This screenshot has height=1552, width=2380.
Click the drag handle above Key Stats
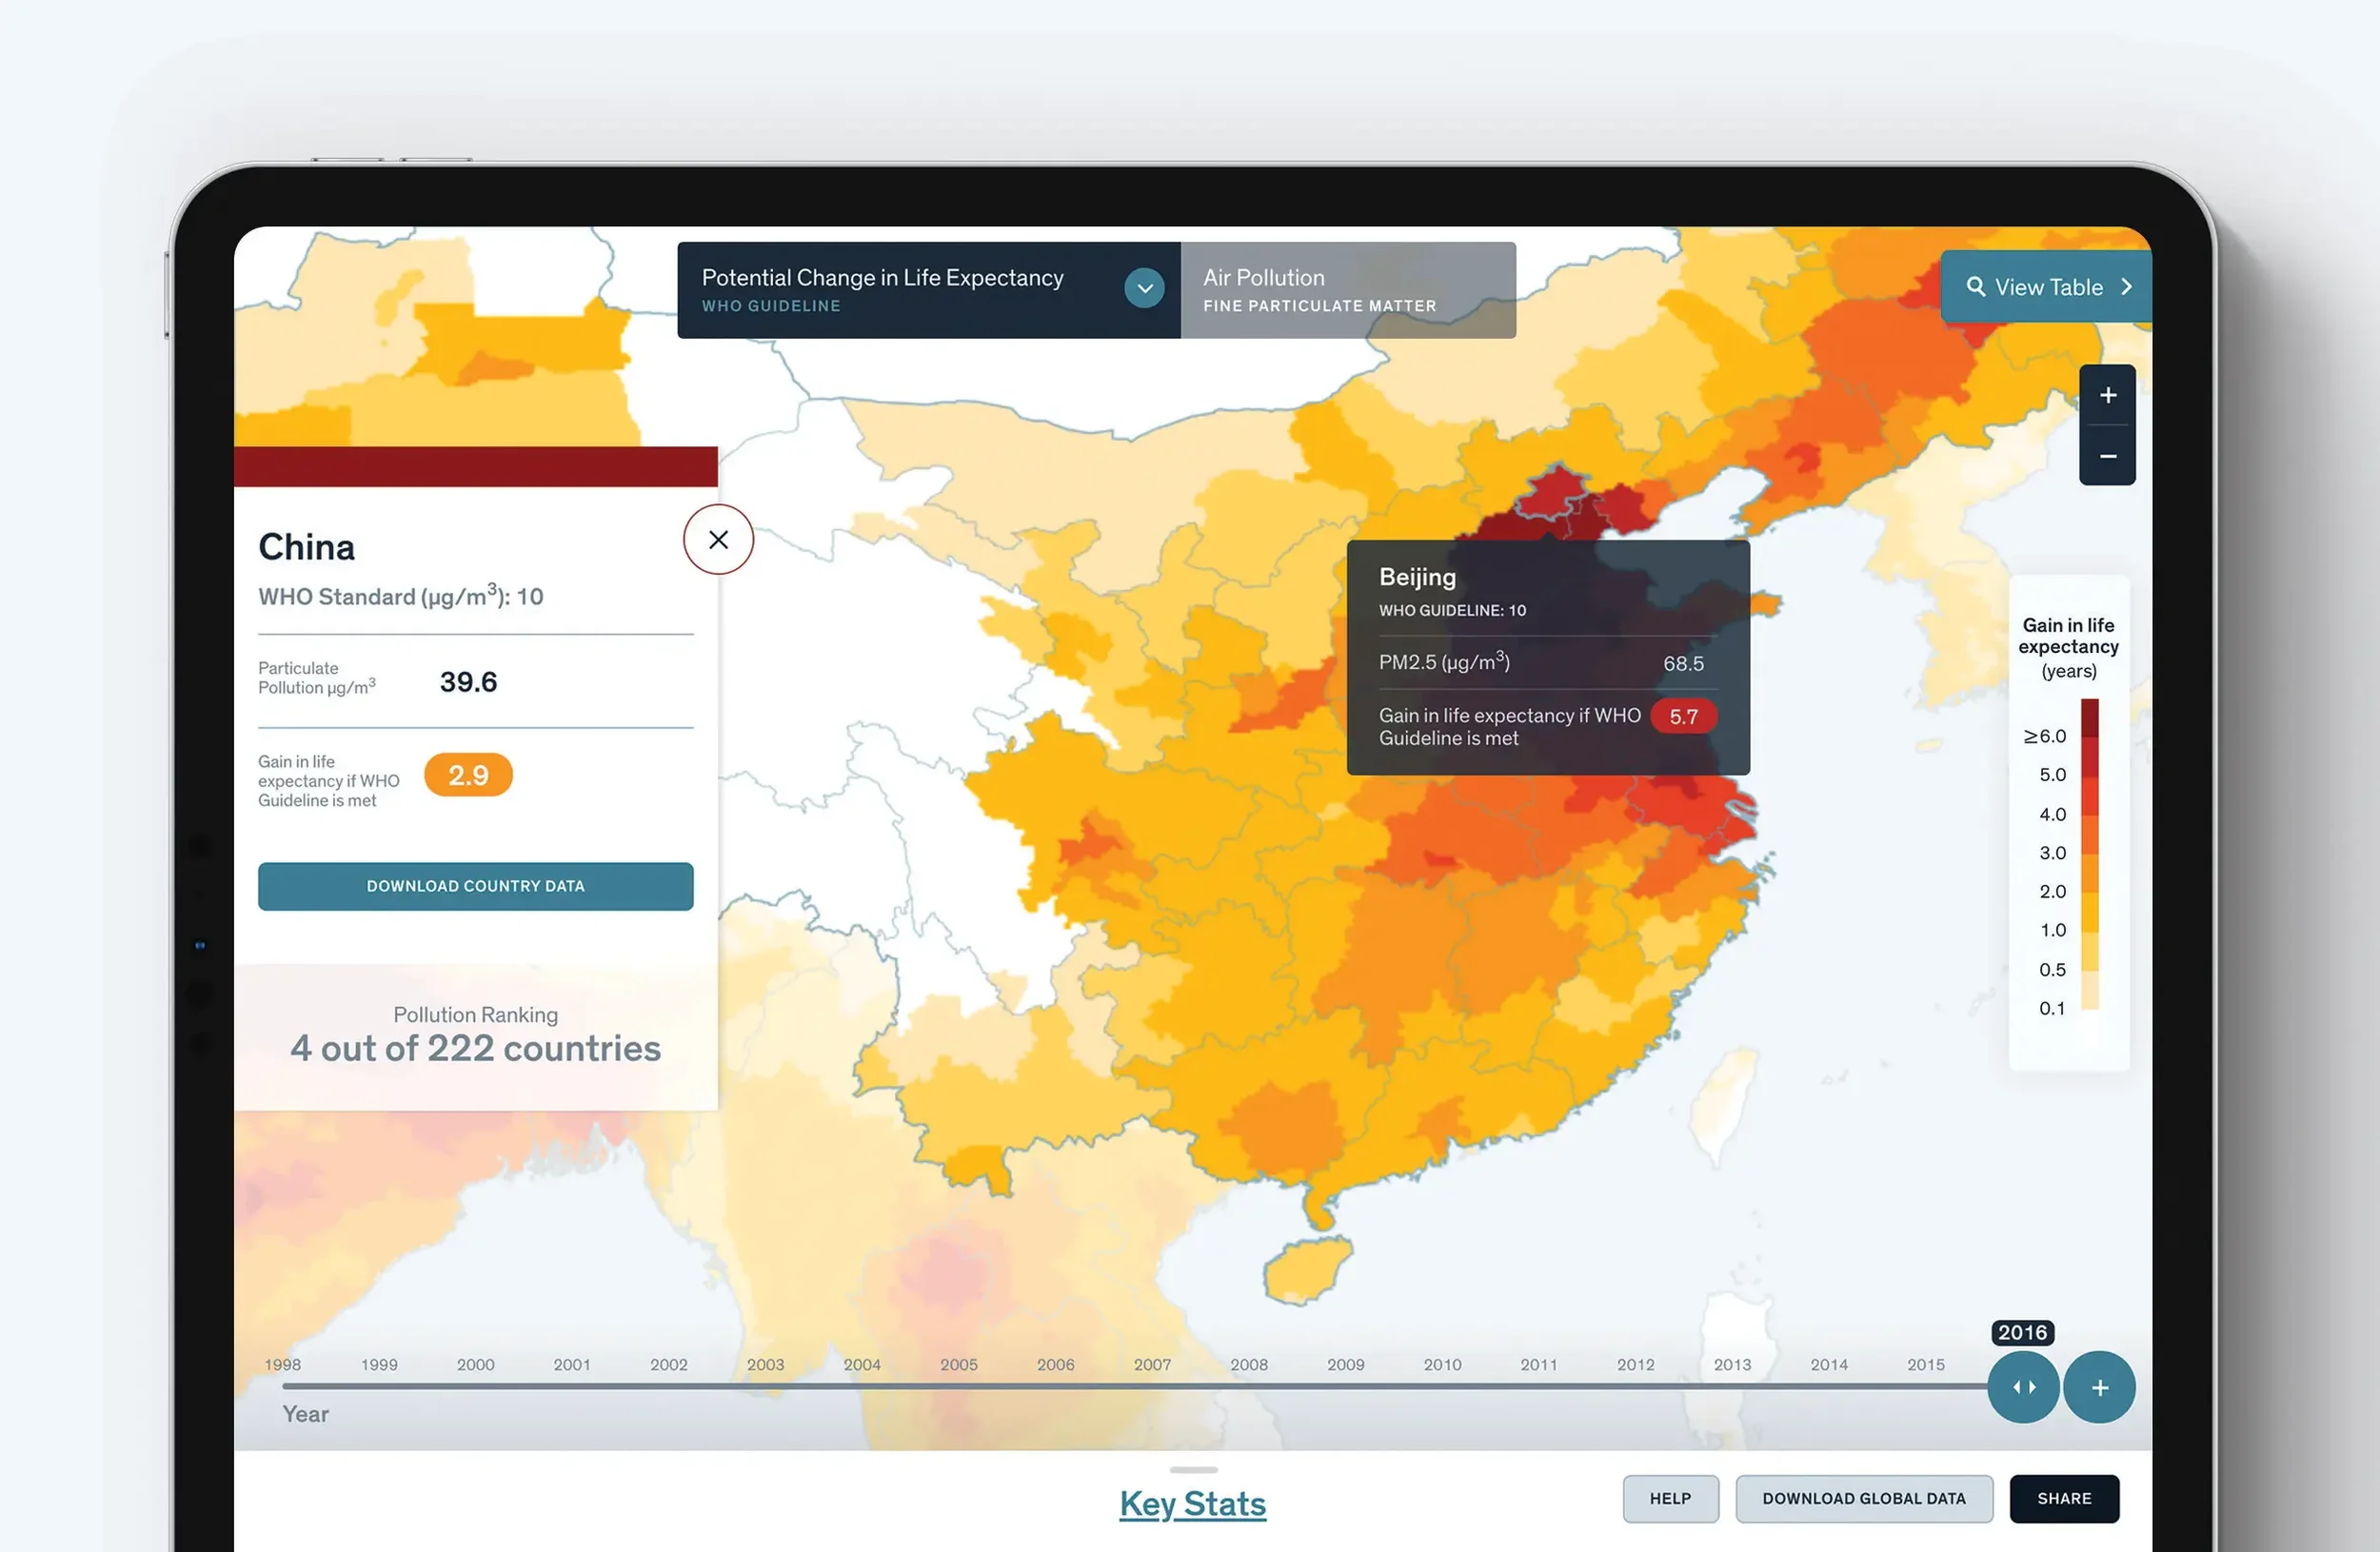(x=1193, y=1470)
